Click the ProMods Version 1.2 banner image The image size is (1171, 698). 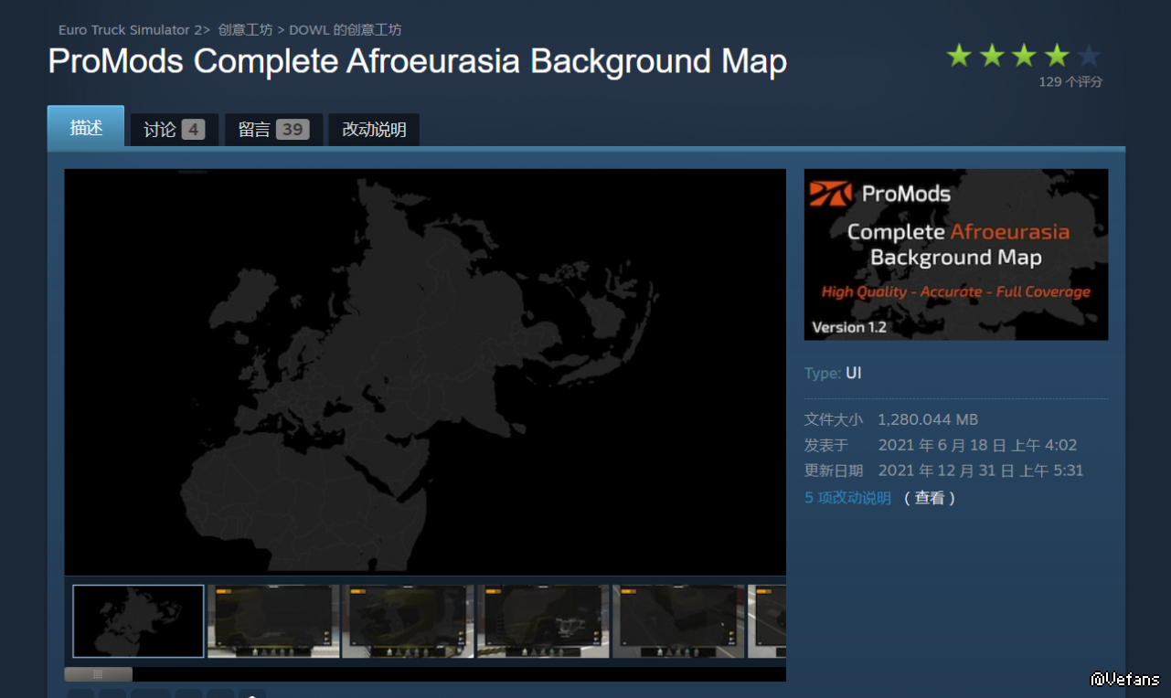click(x=955, y=254)
